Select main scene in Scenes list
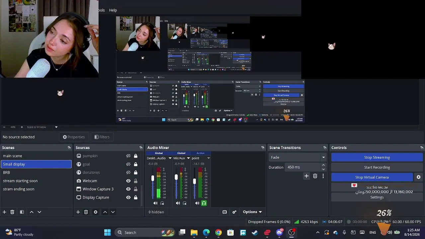 point(36,156)
